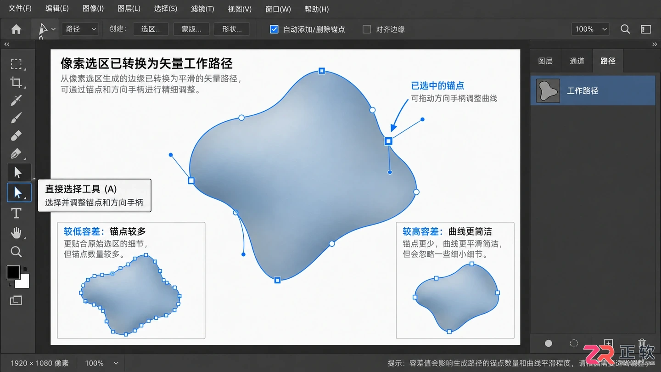Image resolution: width=661 pixels, height=372 pixels.
Task: Click the 1920 × 1080 像素 status text
Action: (x=39, y=363)
